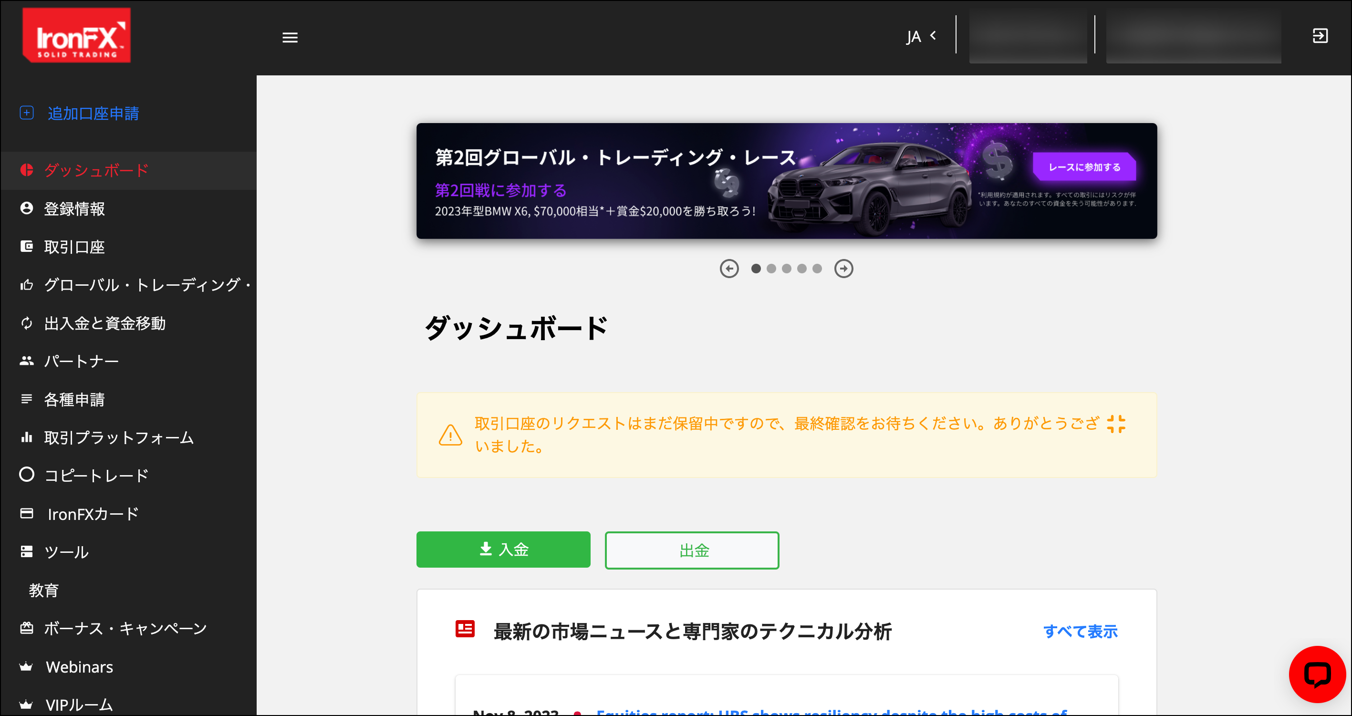Screen dimensions: 1352x716
Task: Open the live chat bubble
Action: (x=1319, y=674)
